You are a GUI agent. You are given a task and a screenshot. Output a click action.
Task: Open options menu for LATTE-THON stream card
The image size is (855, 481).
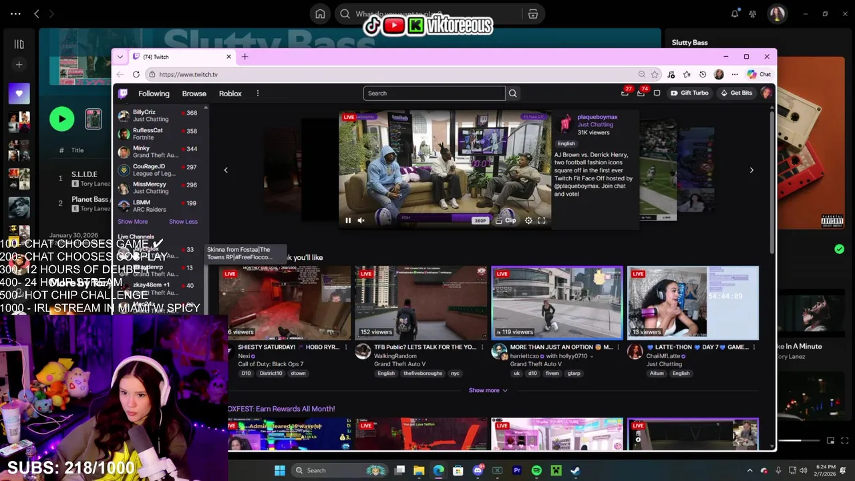pyautogui.click(x=755, y=347)
